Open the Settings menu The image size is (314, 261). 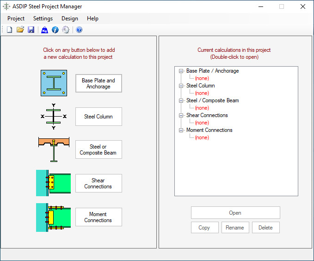point(43,19)
